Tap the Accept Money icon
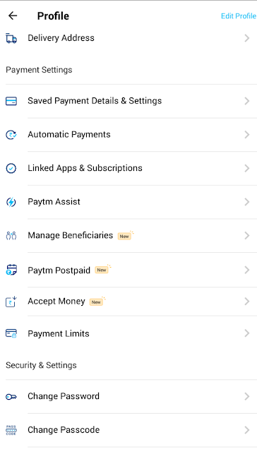The width and height of the screenshot is (257, 452). (x=11, y=302)
